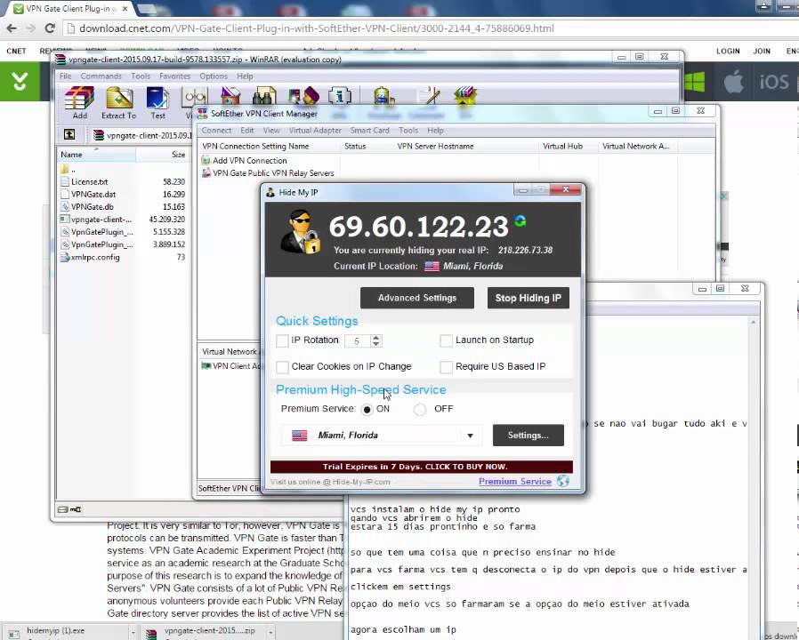Click the xmlrpc.config file icon

65,257
